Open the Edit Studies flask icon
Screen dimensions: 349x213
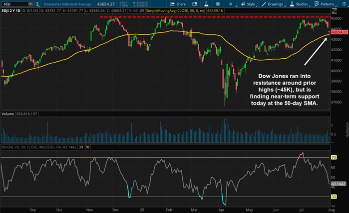click(206, 4)
